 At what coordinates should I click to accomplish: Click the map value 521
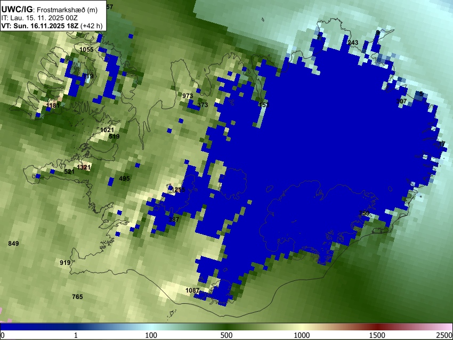tap(69, 172)
